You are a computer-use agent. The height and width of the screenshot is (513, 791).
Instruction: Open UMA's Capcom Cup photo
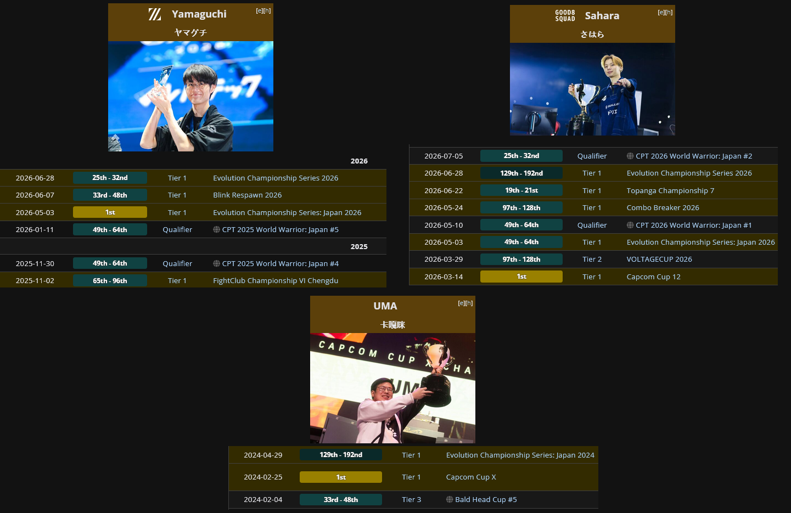click(x=392, y=388)
